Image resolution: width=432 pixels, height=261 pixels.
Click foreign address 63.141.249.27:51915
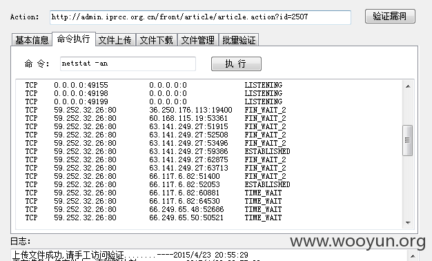pos(188,126)
